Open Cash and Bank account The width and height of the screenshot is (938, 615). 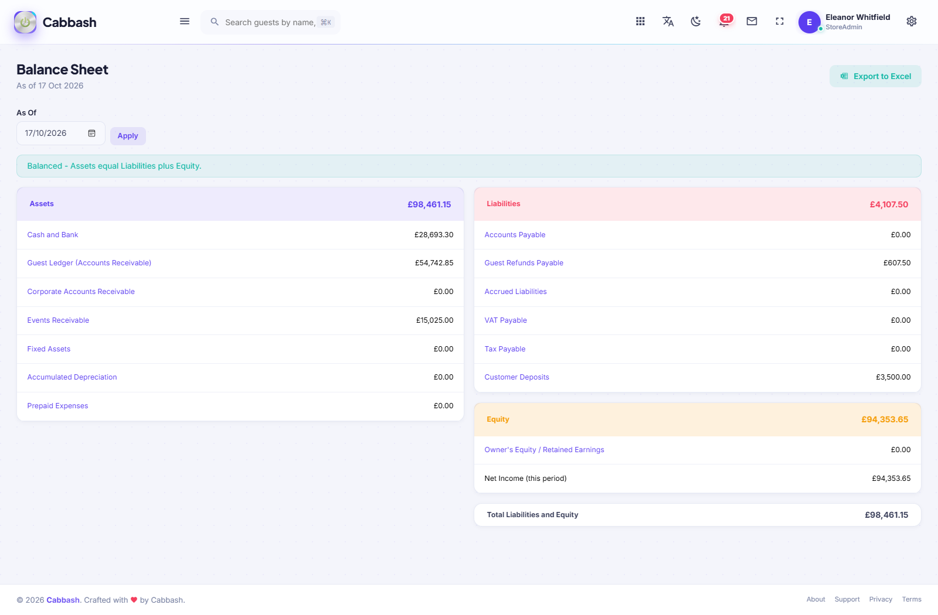(x=53, y=235)
